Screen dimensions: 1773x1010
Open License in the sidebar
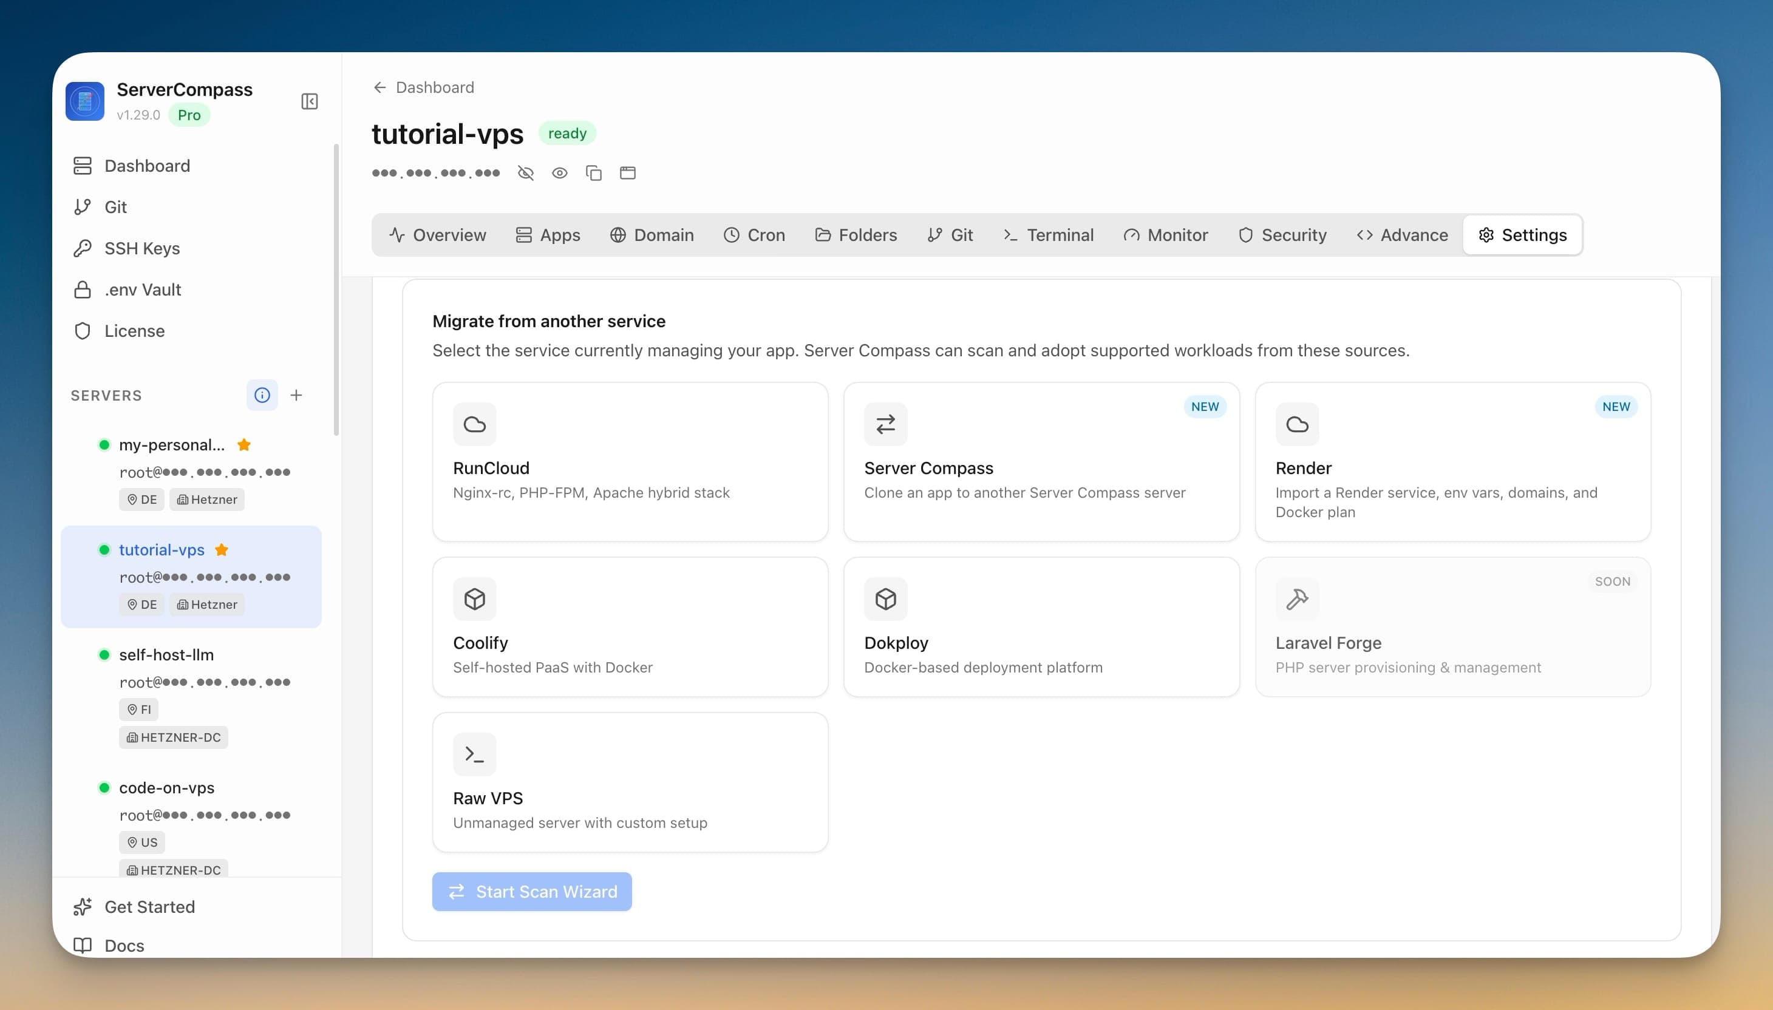pyautogui.click(x=118, y=331)
